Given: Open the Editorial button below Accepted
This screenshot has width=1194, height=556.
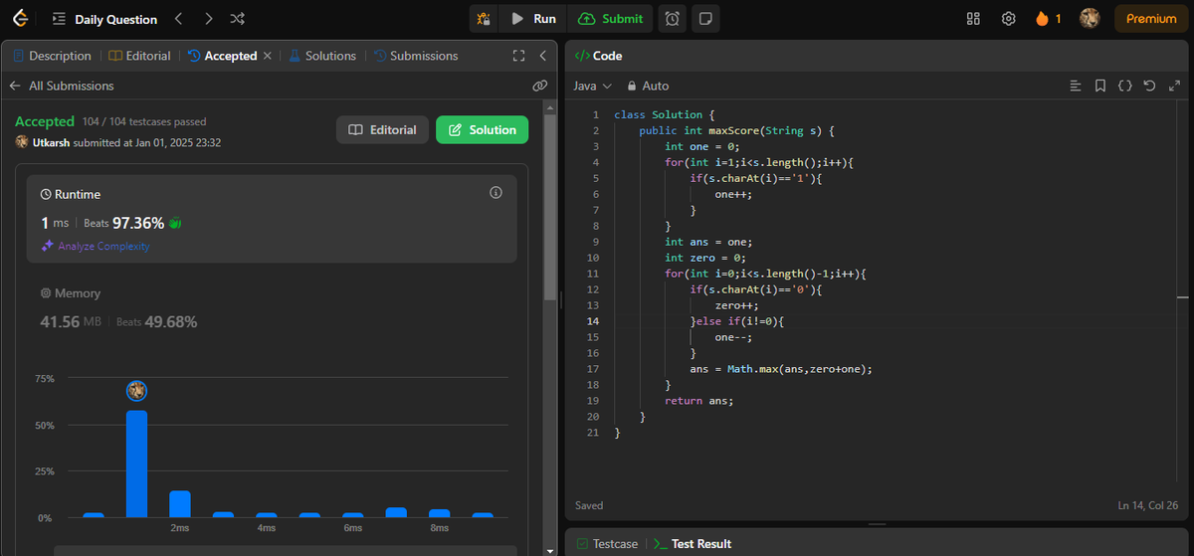Looking at the screenshot, I should (382, 130).
